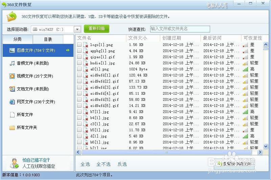This screenshot has height=180, width=271.
Task: Click the 360 file recovery logo icon
Action: pyautogui.click(x=12, y=17)
